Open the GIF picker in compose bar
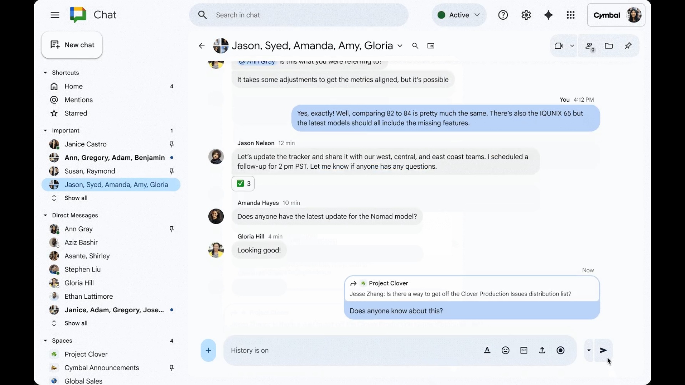The image size is (685, 385). tap(524, 350)
